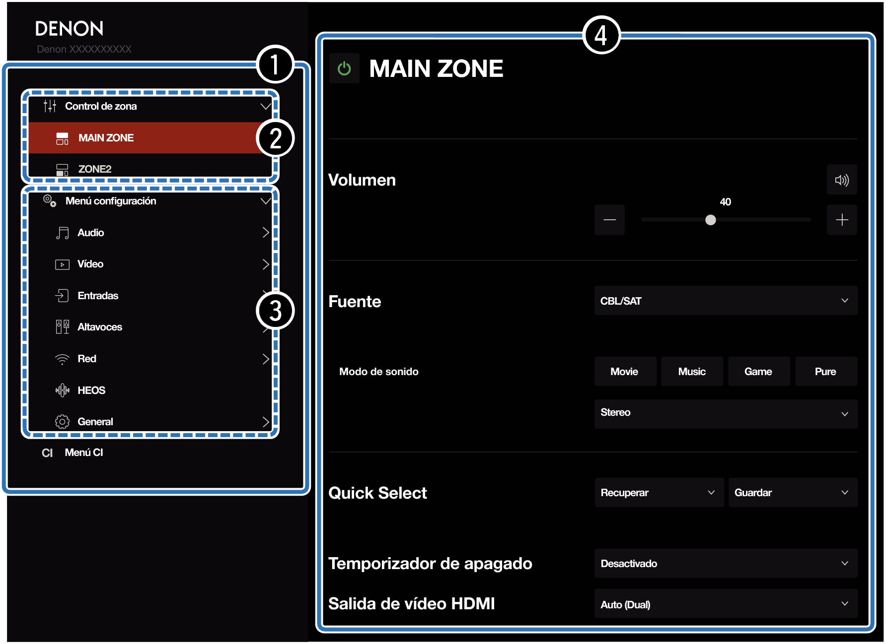Viewport: 886px width, 644px height.
Task: Click the Altavoces speakers icon
Action: [62, 327]
